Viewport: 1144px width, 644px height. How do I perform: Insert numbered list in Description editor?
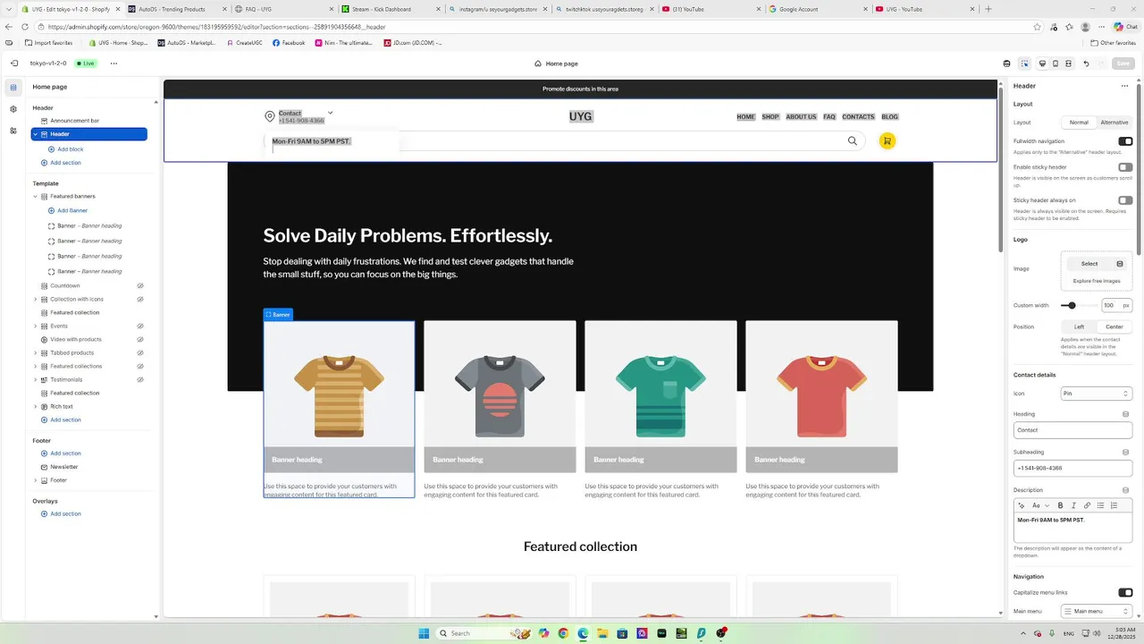point(1114,505)
